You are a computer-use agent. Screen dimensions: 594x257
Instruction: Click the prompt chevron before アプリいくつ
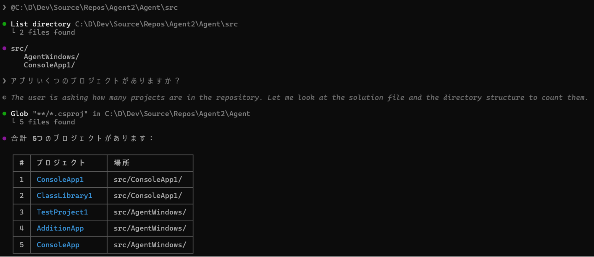pos(4,81)
